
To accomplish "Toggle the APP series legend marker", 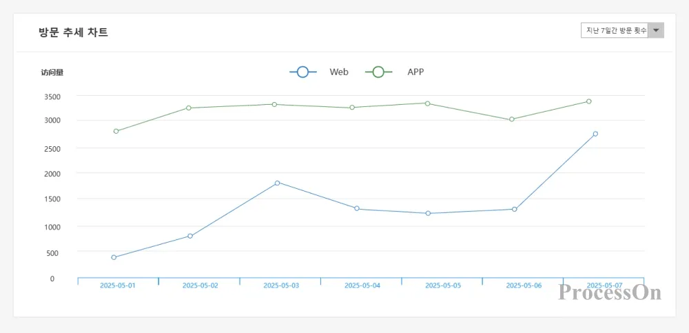I will [378, 72].
